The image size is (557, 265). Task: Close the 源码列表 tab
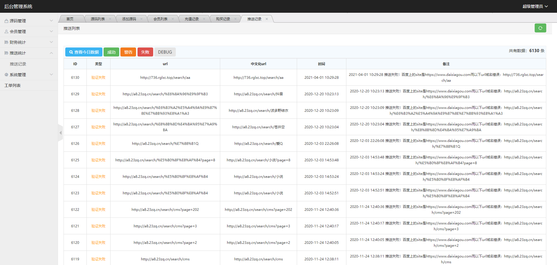(110, 19)
